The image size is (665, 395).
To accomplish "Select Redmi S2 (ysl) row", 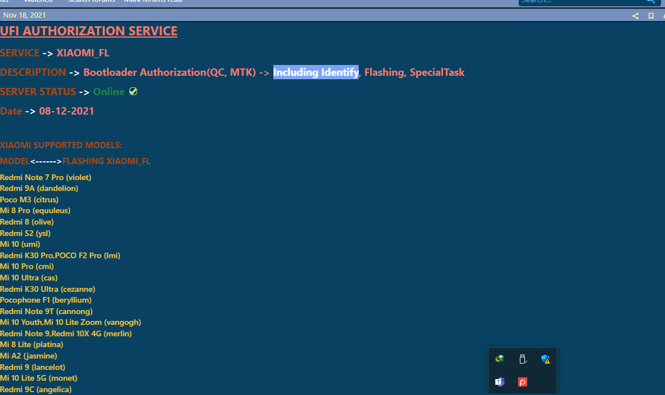I will click(26, 233).
